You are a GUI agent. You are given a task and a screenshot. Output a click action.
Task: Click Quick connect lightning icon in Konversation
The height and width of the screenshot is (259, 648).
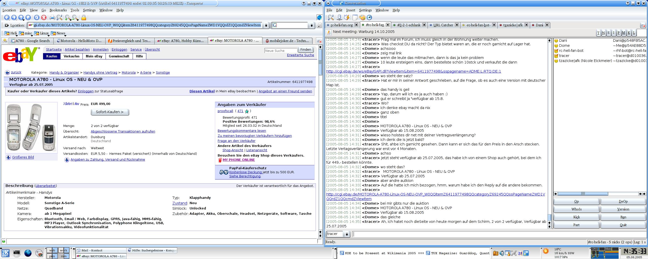(x=347, y=17)
